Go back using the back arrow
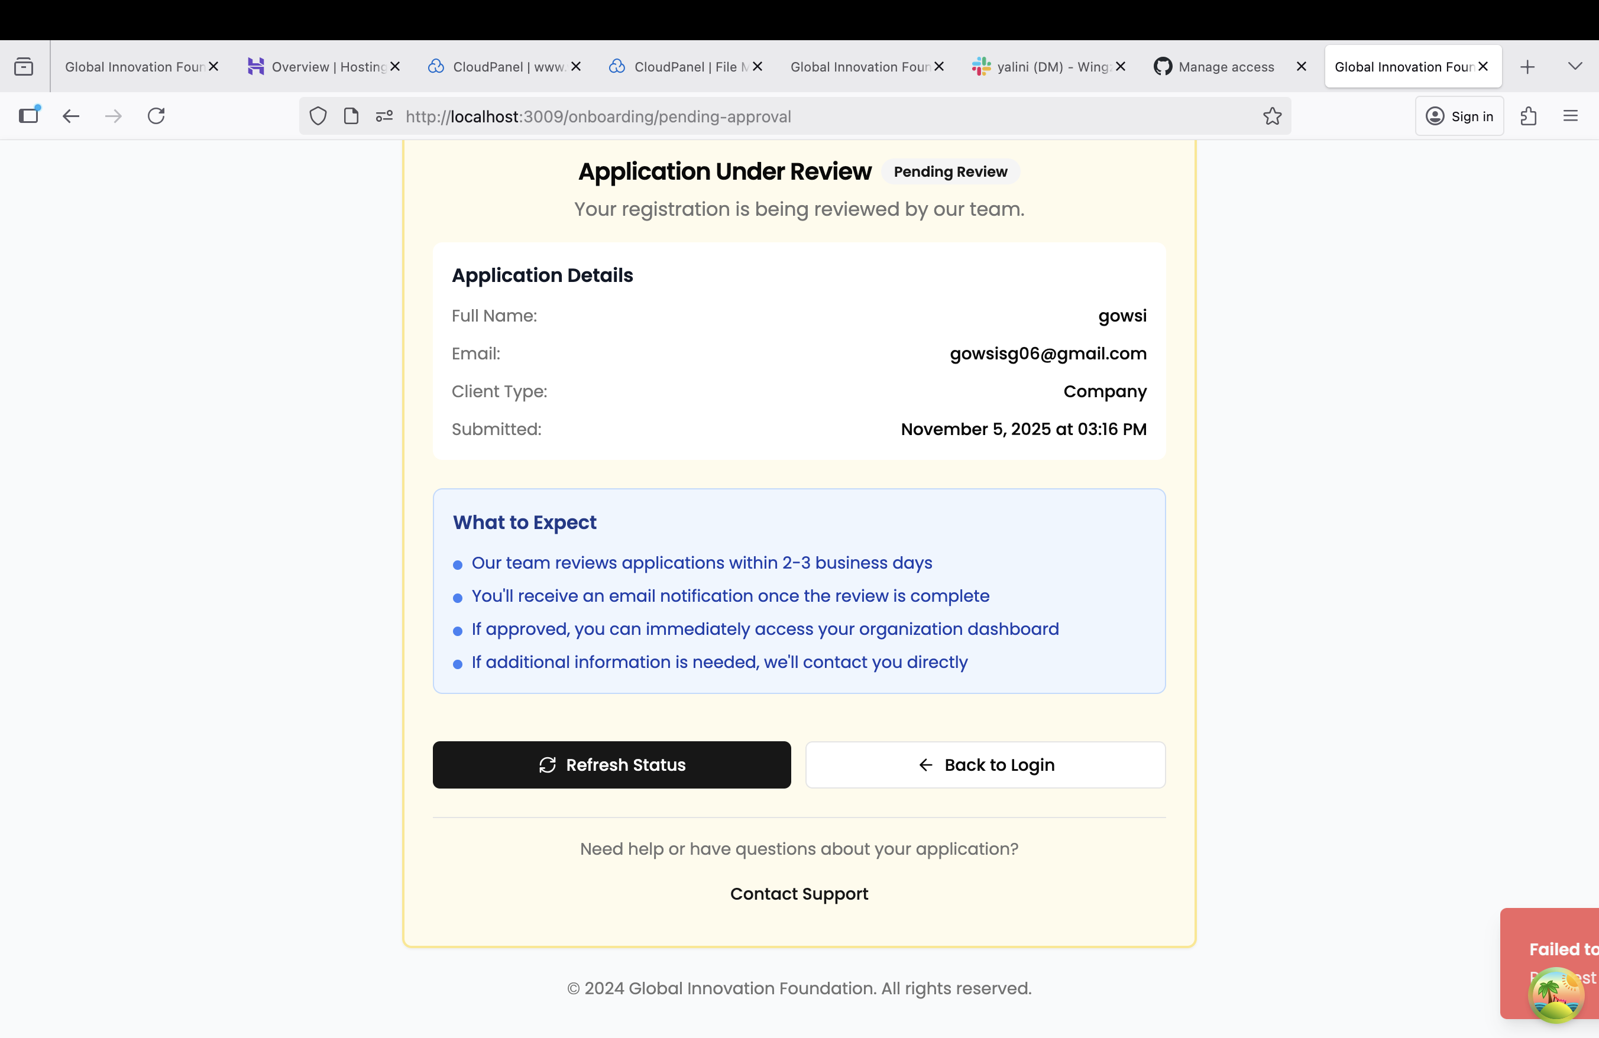This screenshot has height=1038, width=1599. [71, 116]
